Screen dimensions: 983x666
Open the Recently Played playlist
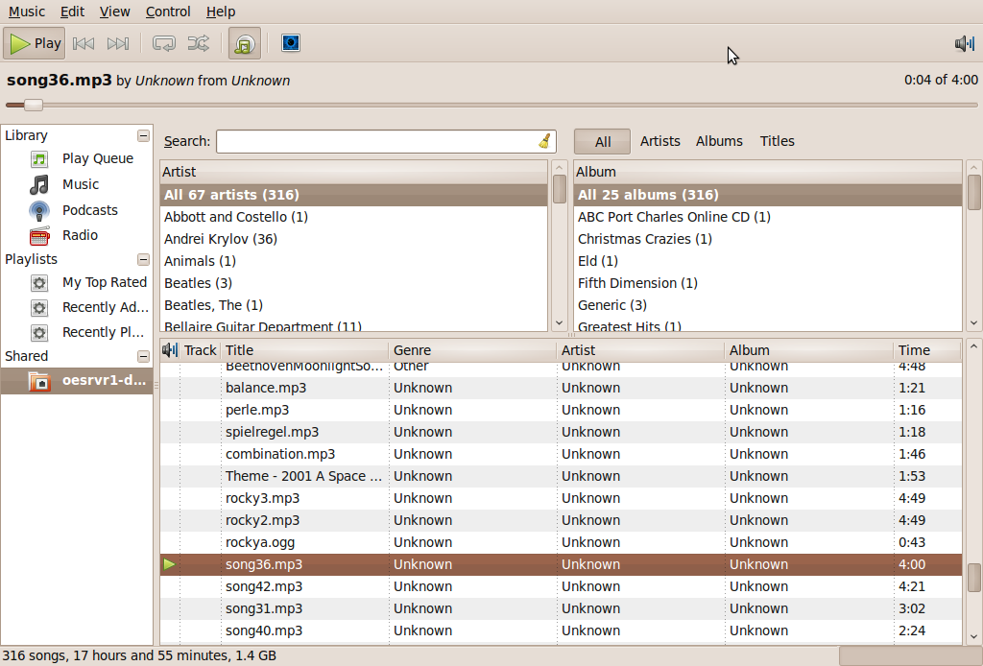pos(77,332)
